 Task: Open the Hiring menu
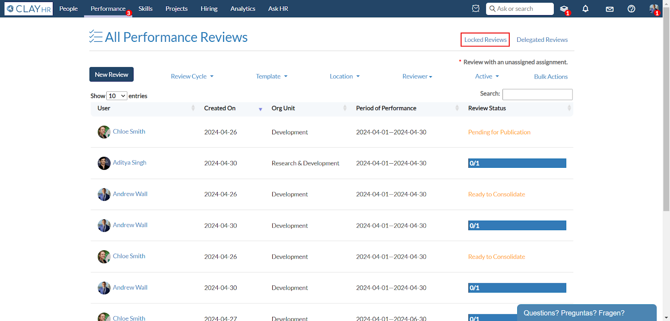[x=209, y=9]
